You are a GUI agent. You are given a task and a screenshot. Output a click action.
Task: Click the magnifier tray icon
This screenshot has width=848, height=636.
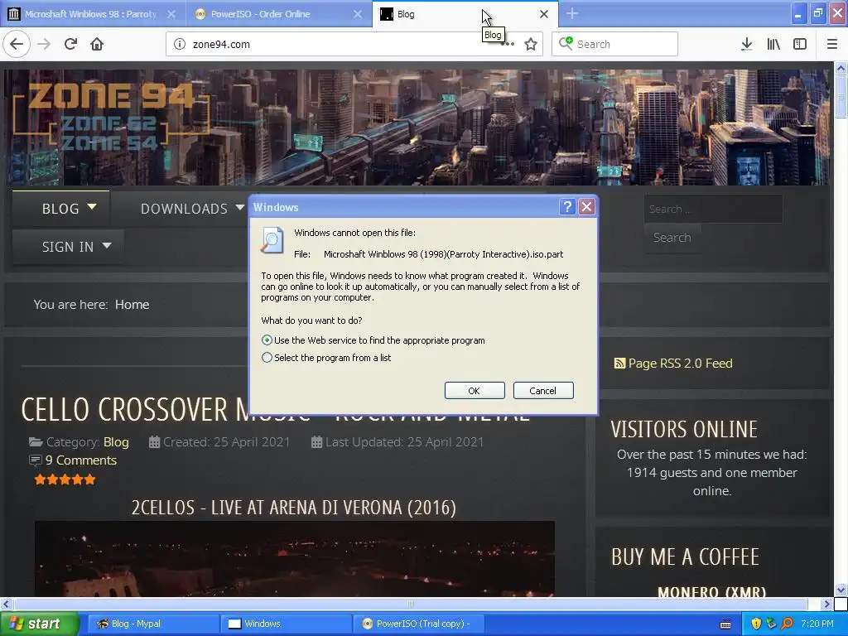[788, 624]
